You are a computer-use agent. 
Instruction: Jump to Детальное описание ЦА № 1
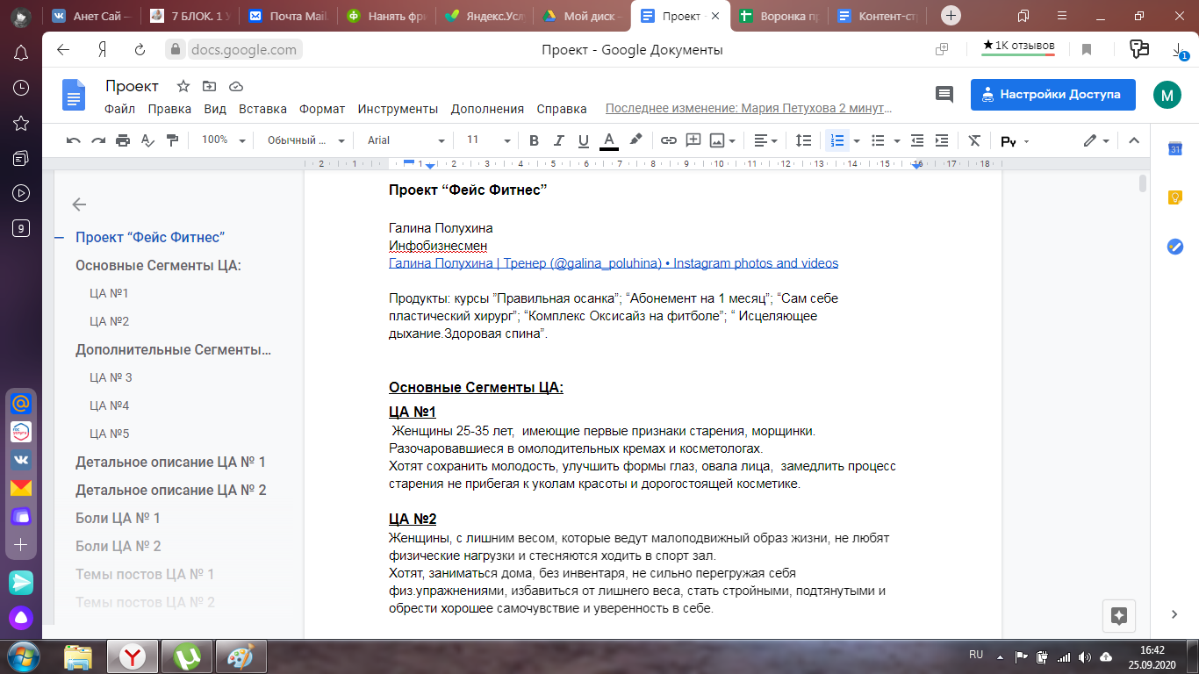[170, 462]
